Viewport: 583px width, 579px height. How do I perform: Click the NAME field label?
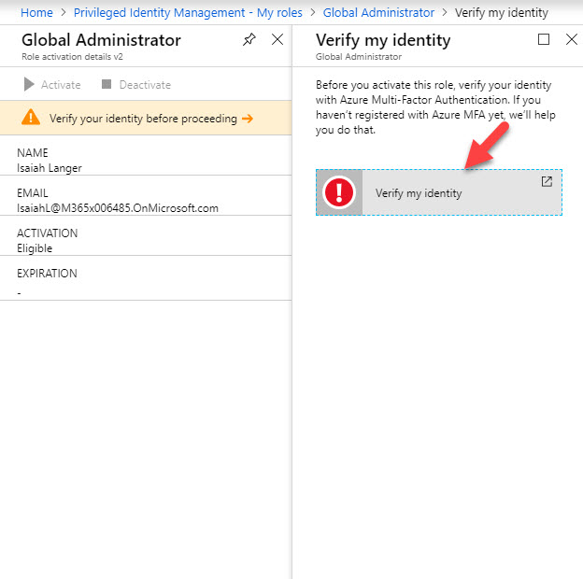[33, 153]
